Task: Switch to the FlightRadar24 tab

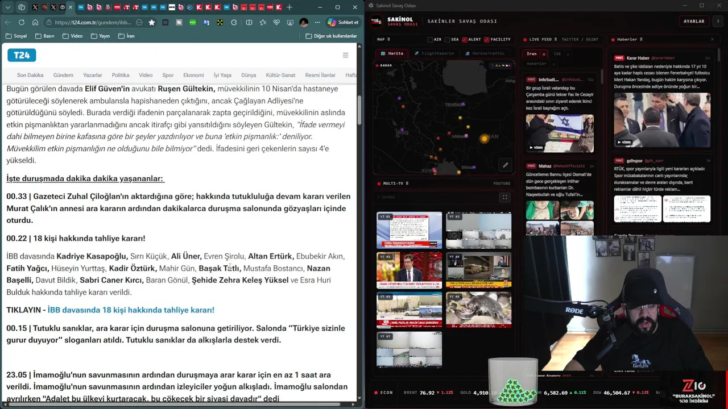Action: tap(435, 53)
